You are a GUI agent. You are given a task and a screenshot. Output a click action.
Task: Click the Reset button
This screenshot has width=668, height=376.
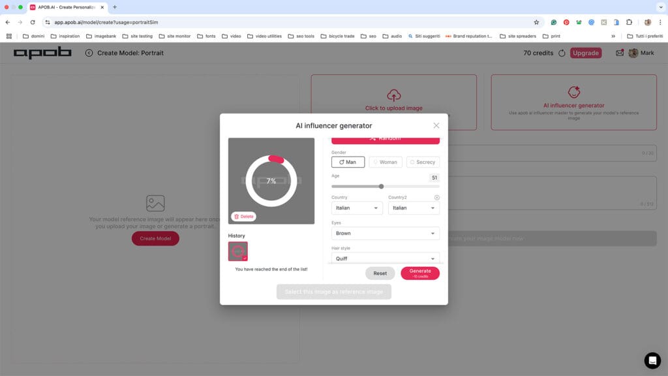coord(380,274)
